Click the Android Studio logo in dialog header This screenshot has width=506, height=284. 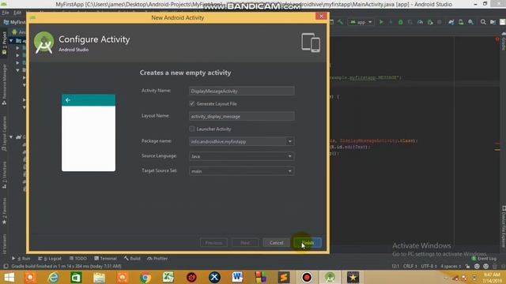pyautogui.click(x=44, y=43)
